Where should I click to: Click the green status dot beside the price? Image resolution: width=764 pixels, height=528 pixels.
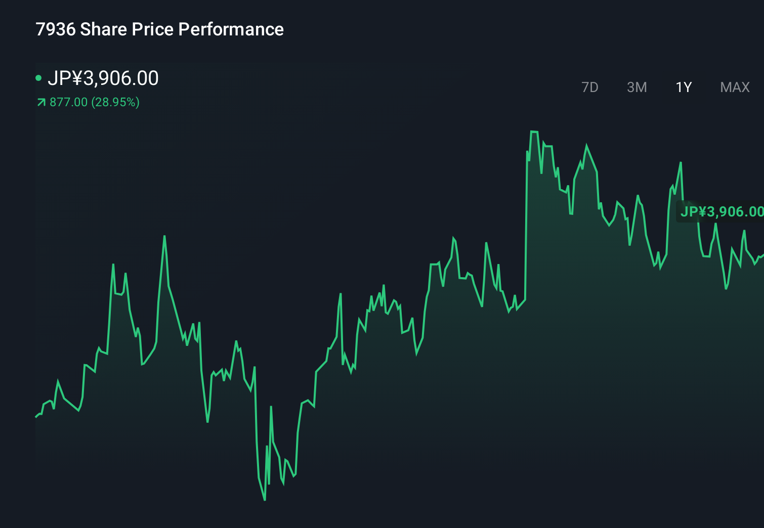coord(39,77)
